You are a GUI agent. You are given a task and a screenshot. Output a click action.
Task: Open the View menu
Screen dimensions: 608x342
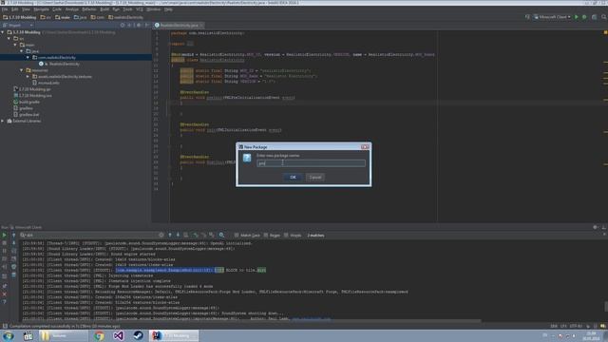[26, 9]
